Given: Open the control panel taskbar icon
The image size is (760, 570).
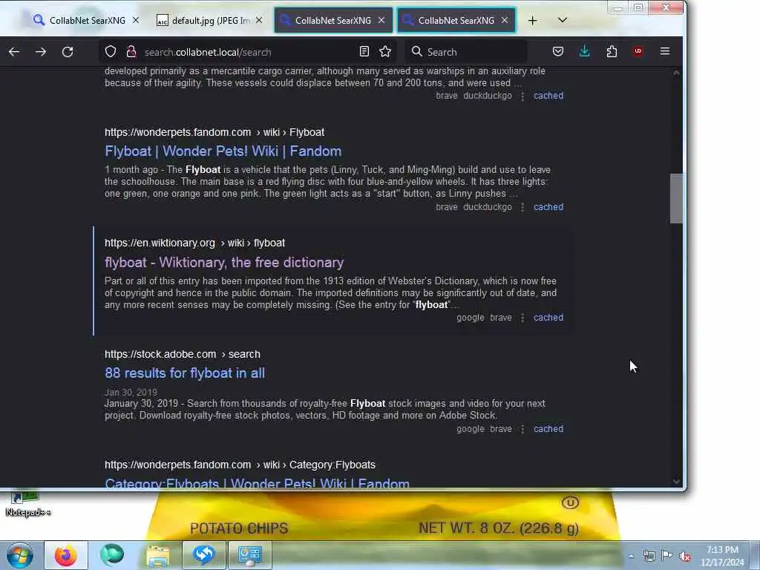Looking at the screenshot, I should click(250, 555).
